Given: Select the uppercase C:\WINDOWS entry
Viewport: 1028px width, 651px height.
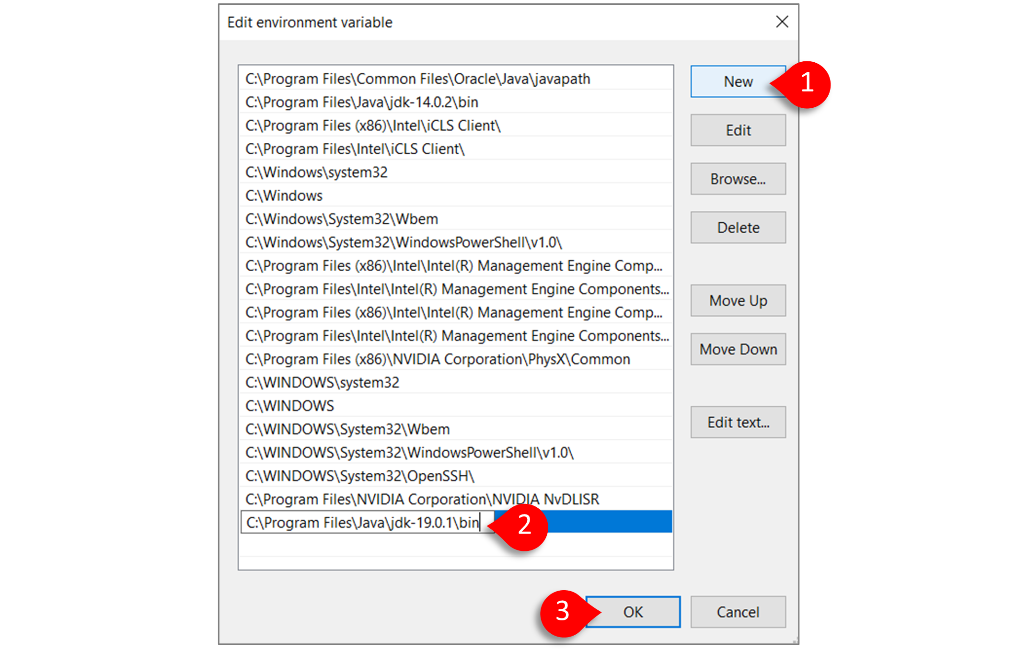Looking at the screenshot, I should [x=289, y=406].
